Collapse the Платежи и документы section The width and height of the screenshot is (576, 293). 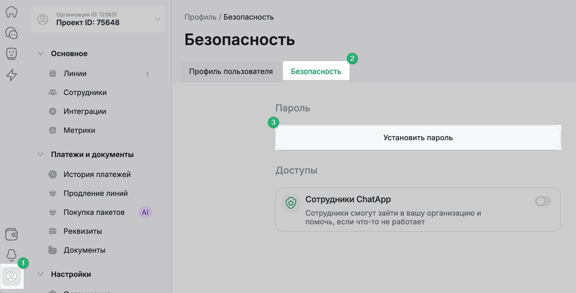click(x=40, y=155)
